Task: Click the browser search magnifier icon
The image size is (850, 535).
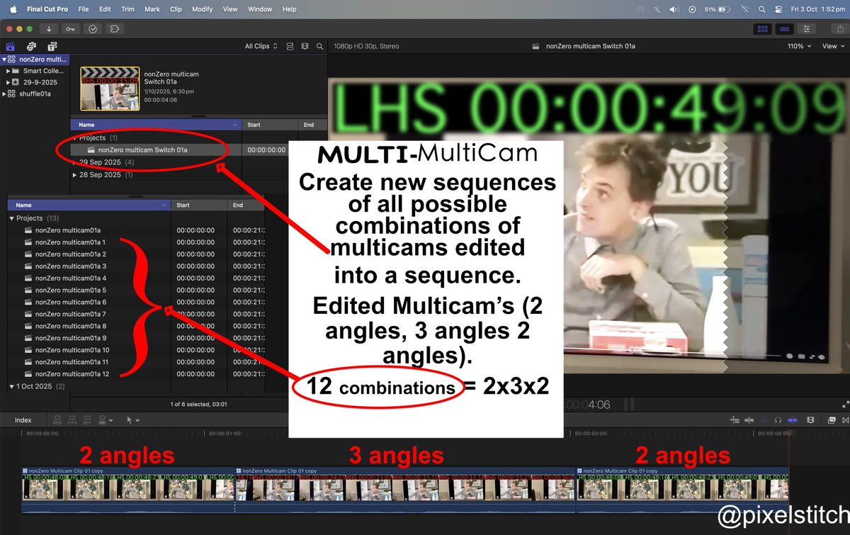Action: click(320, 46)
